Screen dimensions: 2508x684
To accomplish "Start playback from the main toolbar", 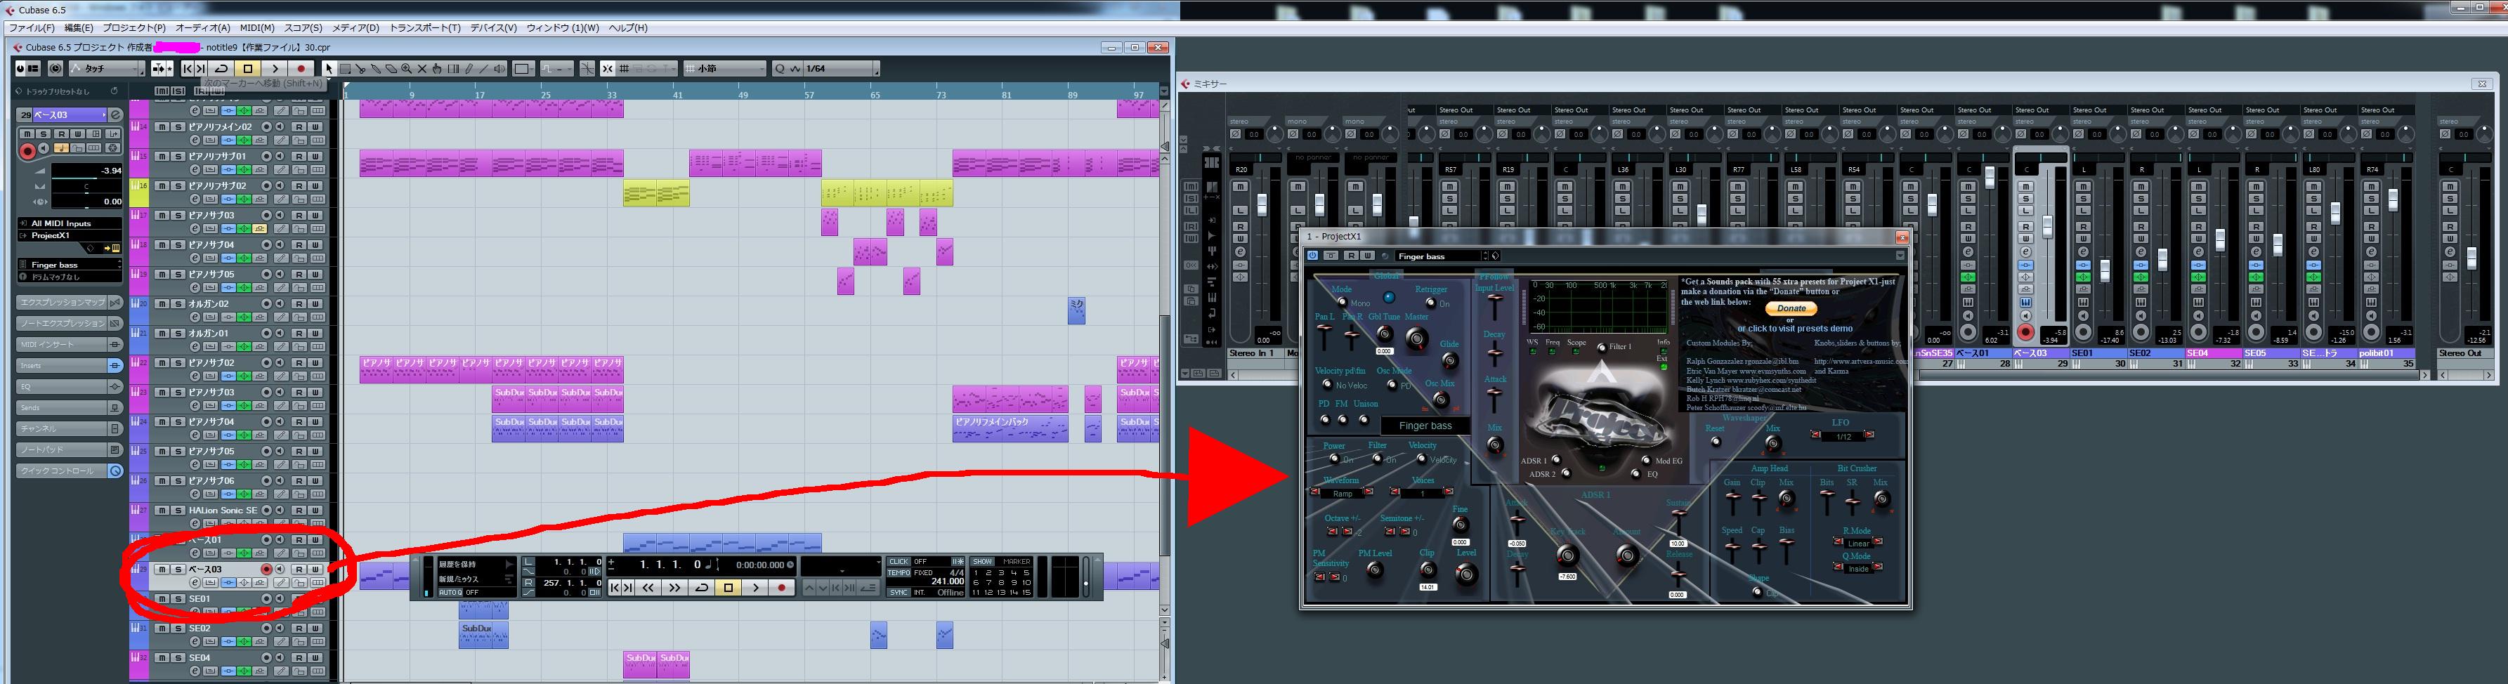I will 275,69.
